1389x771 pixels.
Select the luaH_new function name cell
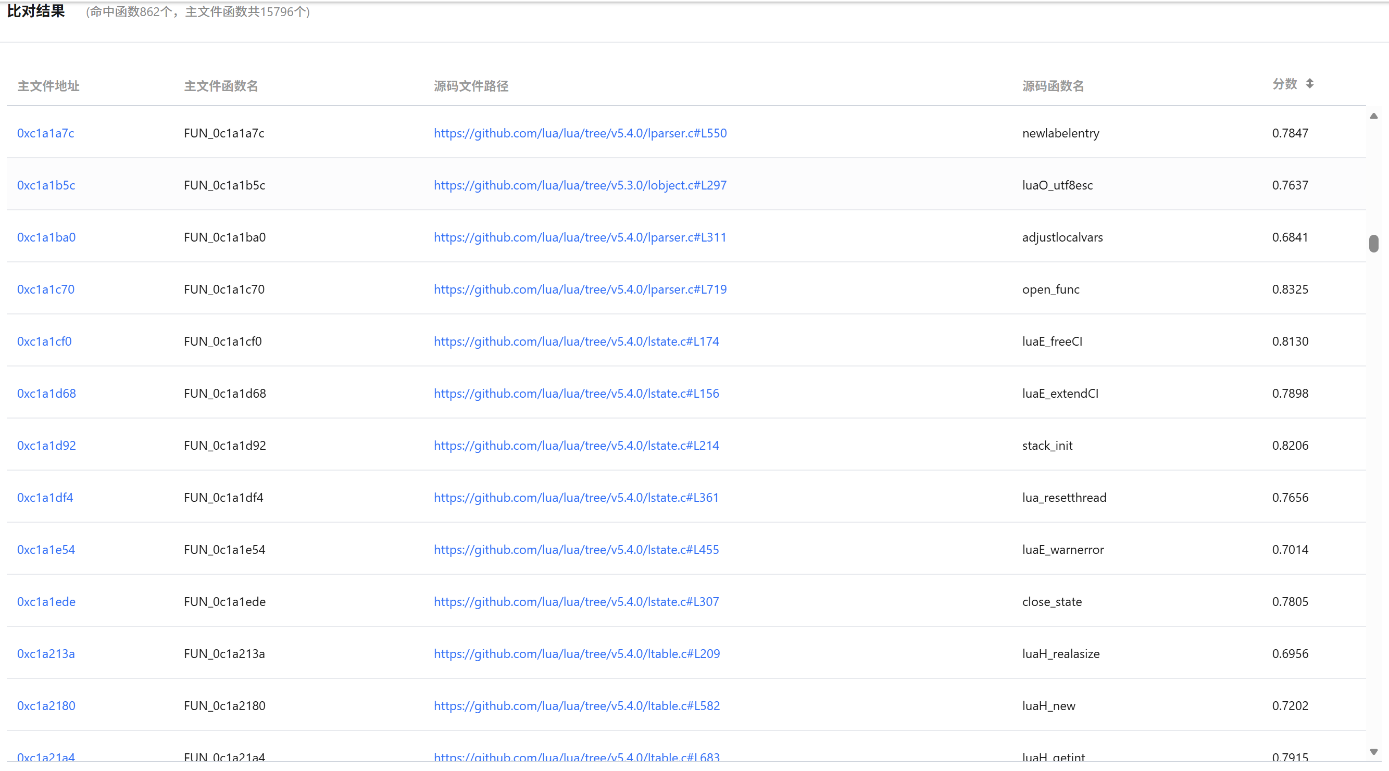tap(1049, 706)
